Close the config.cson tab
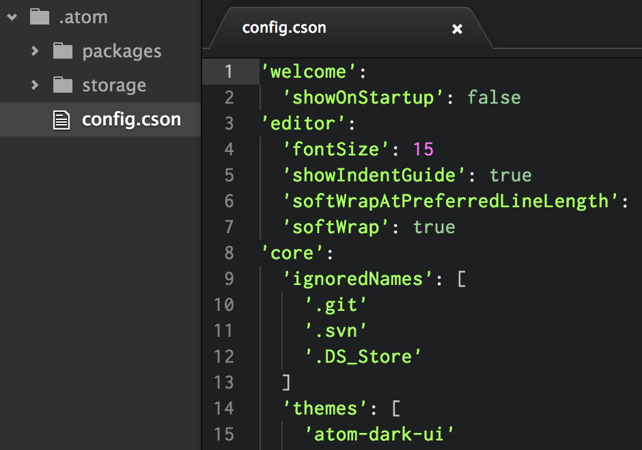Image resolution: width=642 pixels, height=450 pixels. 458,29
